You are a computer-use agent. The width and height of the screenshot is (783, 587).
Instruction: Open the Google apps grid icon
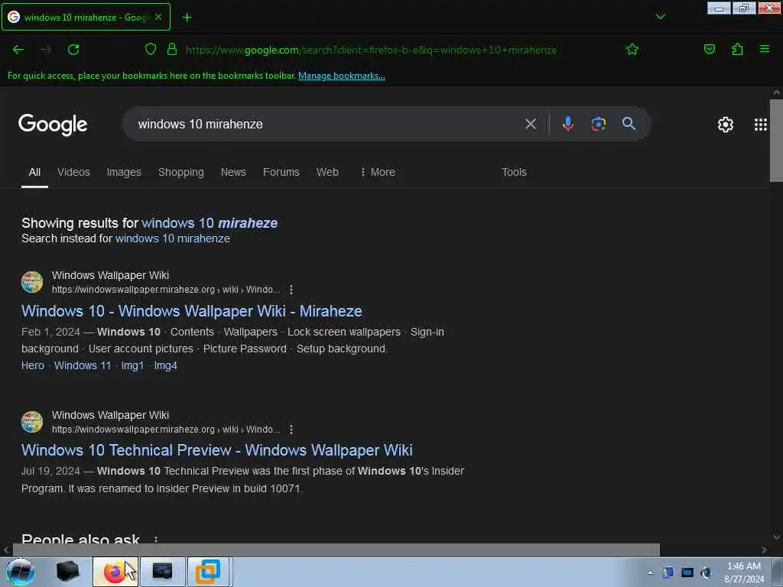pos(761,125)
